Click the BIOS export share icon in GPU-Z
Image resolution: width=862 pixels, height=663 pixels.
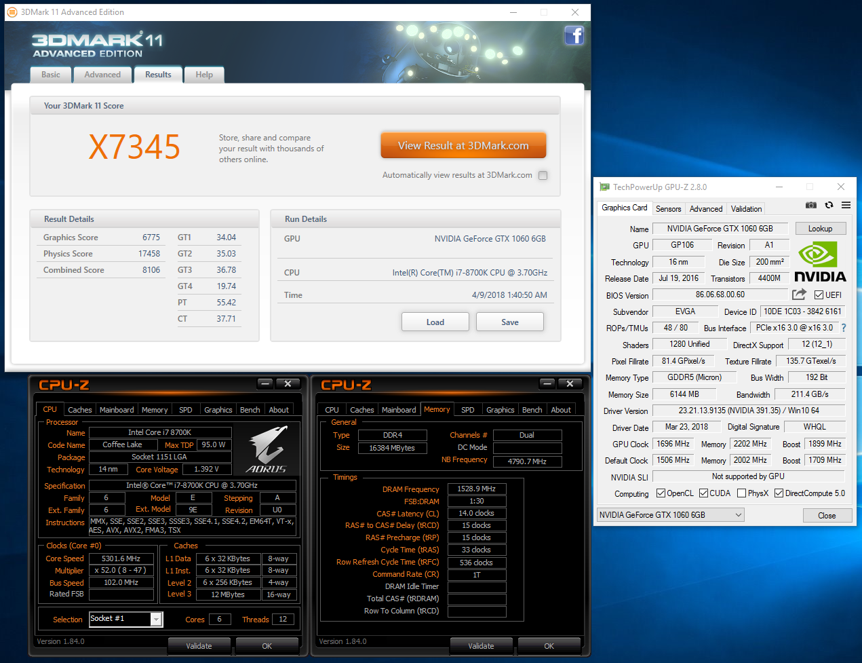[x=799, y=294]
